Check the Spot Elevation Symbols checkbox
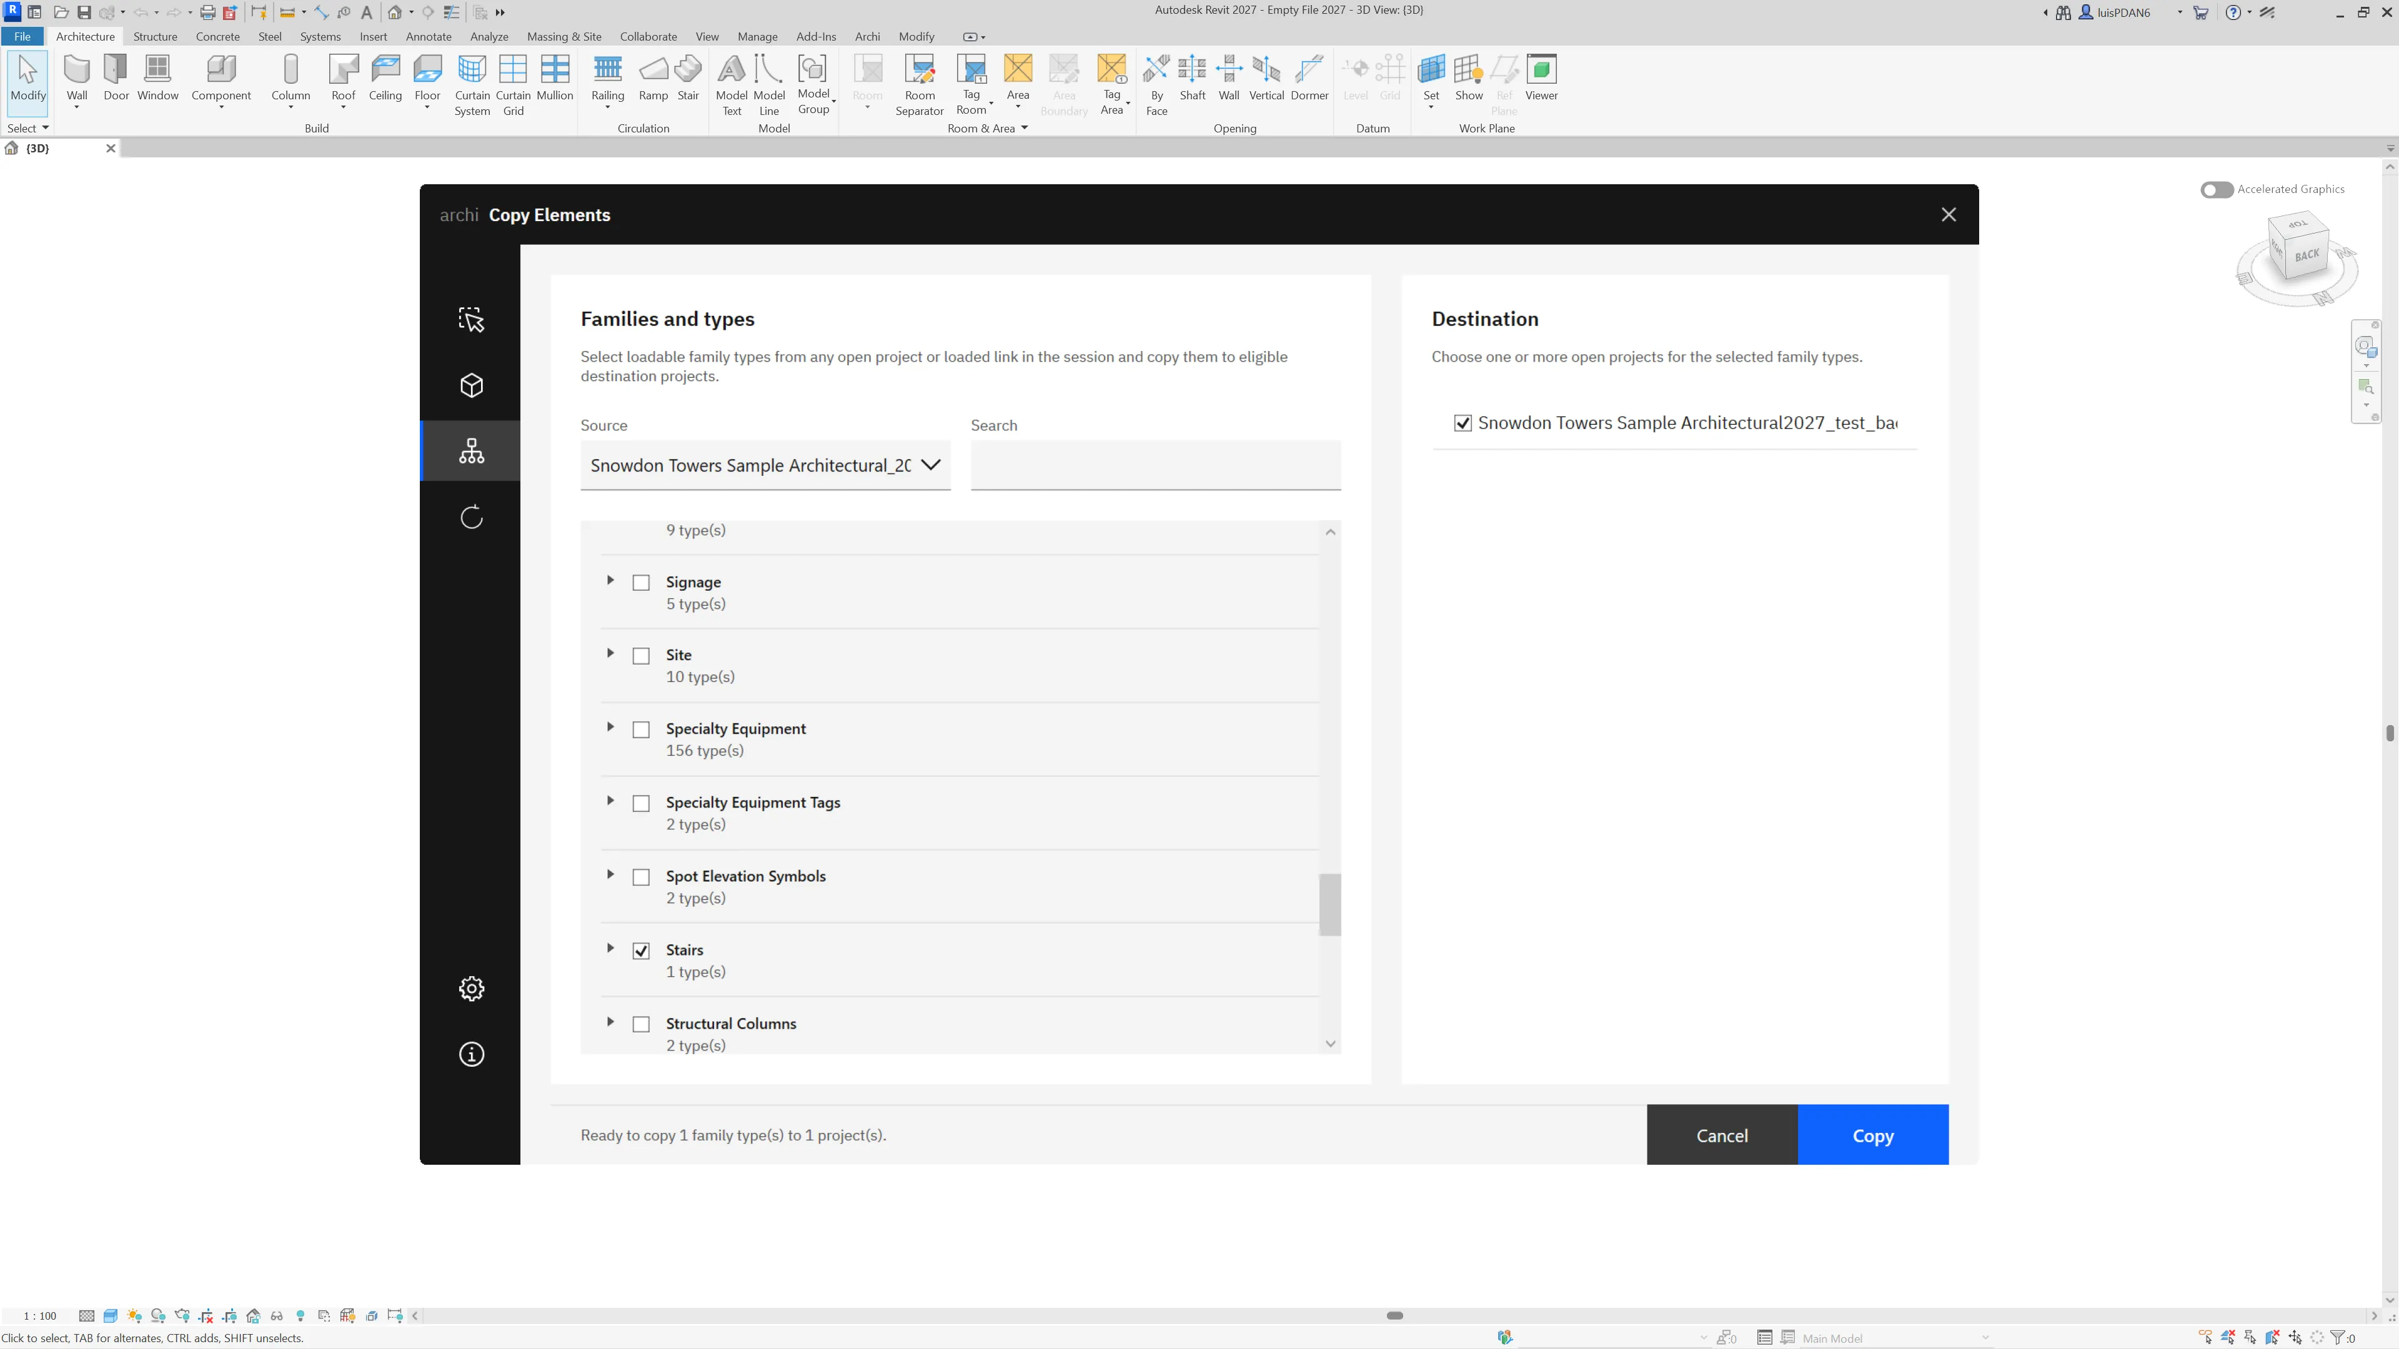Screen dimensions: 2399x1349 click(x=641, y=878)
